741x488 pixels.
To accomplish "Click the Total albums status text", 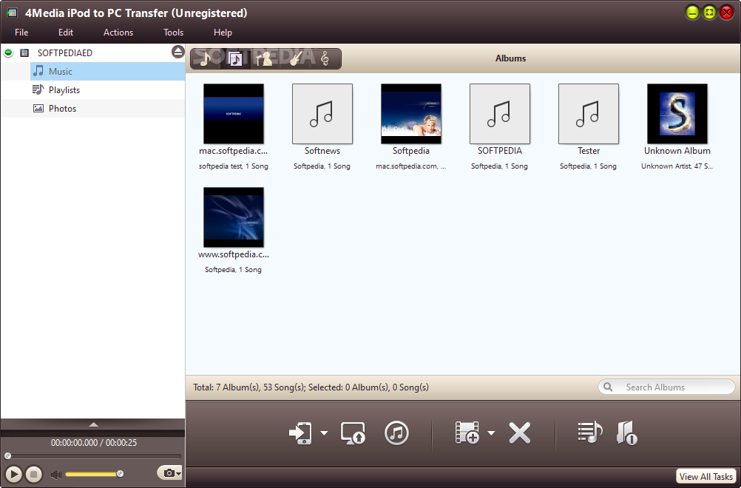I will [x=311, y=387].
